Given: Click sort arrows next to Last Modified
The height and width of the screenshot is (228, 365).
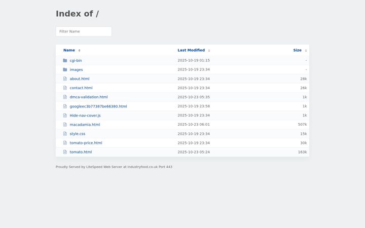Looking at the screenshot, I should 209,51.
